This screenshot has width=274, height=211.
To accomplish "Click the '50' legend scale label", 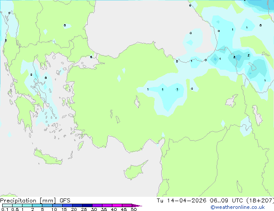I will click(134, 209).
